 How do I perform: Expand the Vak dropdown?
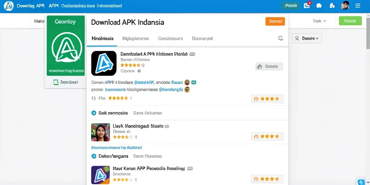319,21
